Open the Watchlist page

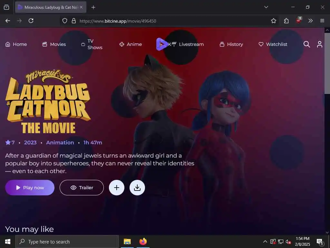(x=273, y=44)
